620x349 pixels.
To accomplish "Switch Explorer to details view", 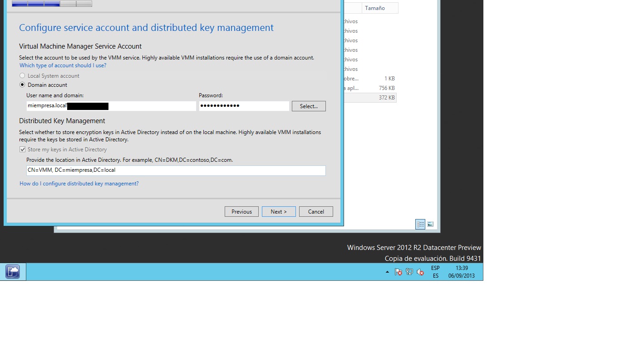I will [x=420, y=224].
